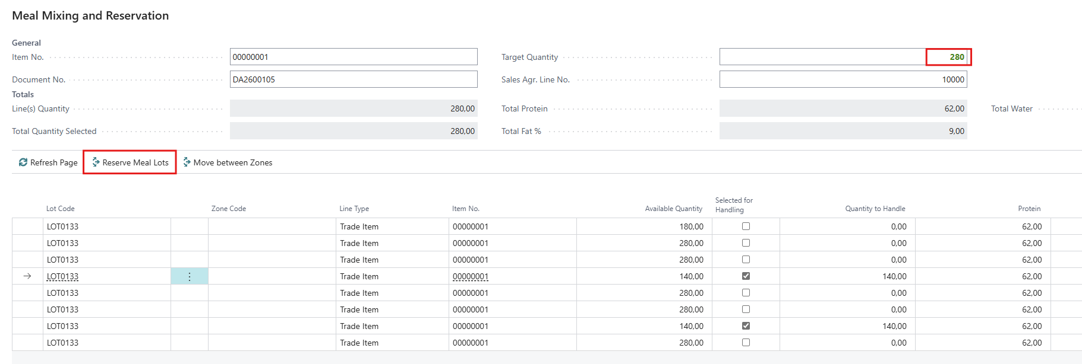Viewport: 1082px width, 364px height.
Task: Focus the Target Quantity field
Action: (843, 57)
